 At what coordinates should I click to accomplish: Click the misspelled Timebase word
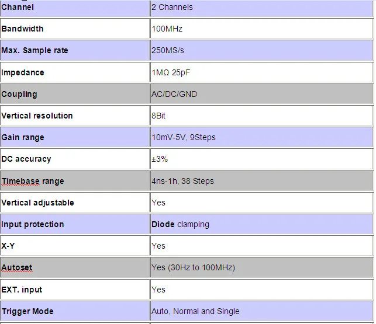pos(20,181)
